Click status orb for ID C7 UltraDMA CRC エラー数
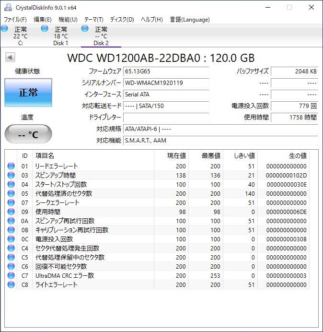This screenshot has width=323, height=332. 11,275
